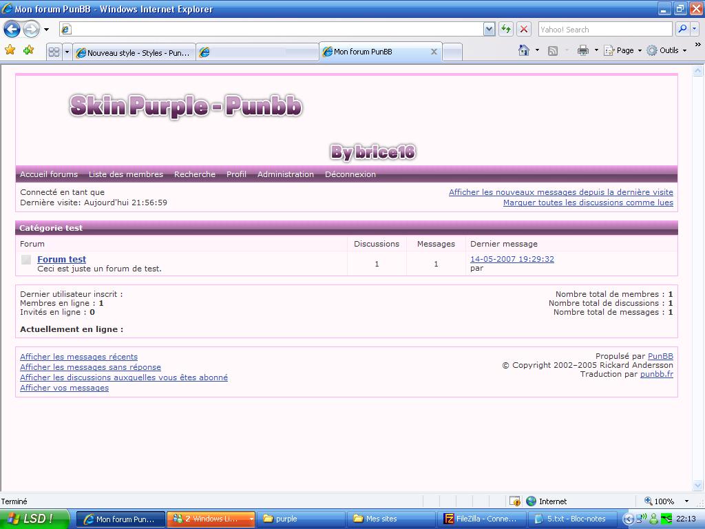Expand the toolbar overflow chevron
This screenshot has height=529, width=705.
698,45
